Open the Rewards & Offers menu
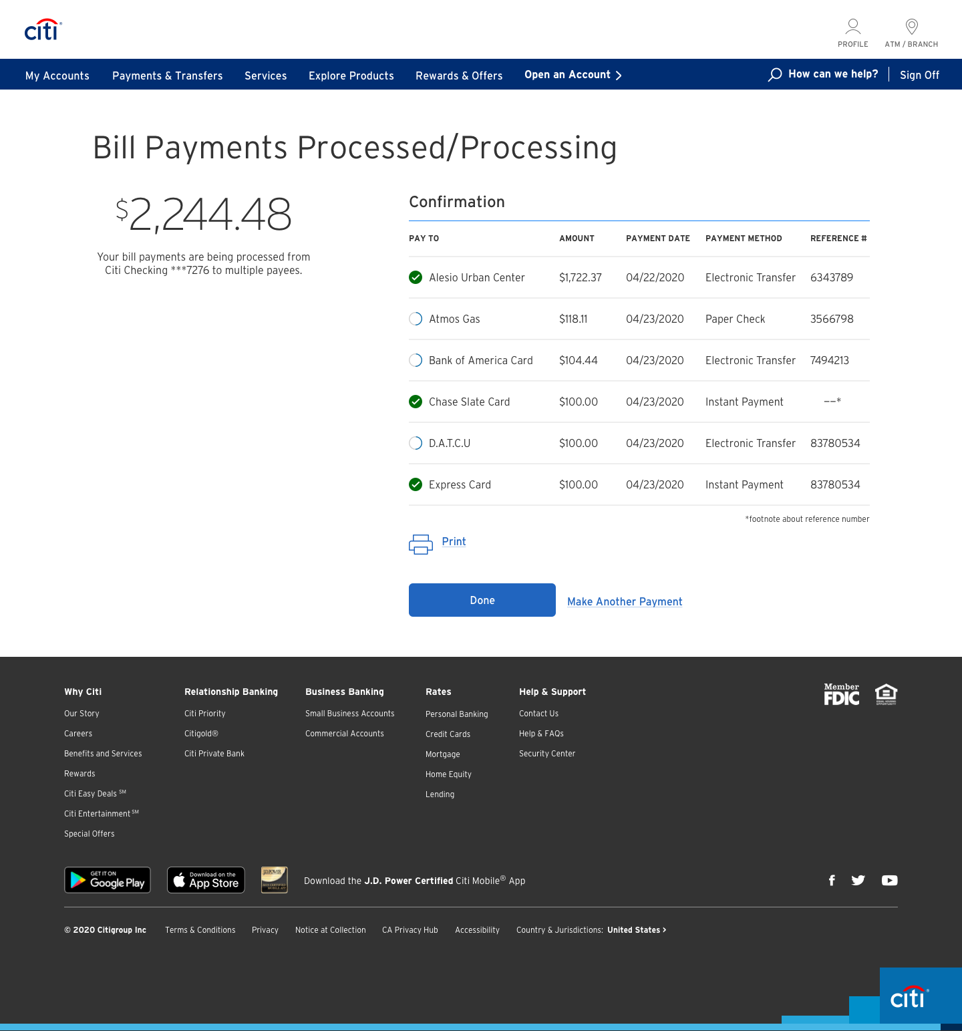This screenshot has height=1031, width=962. click(459, 76)
